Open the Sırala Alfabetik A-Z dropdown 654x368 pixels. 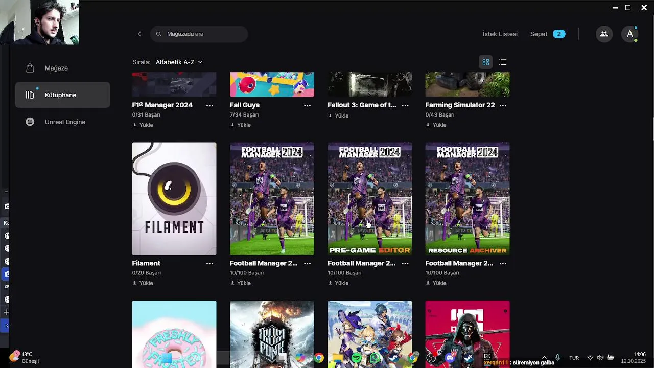click(179, 62)
